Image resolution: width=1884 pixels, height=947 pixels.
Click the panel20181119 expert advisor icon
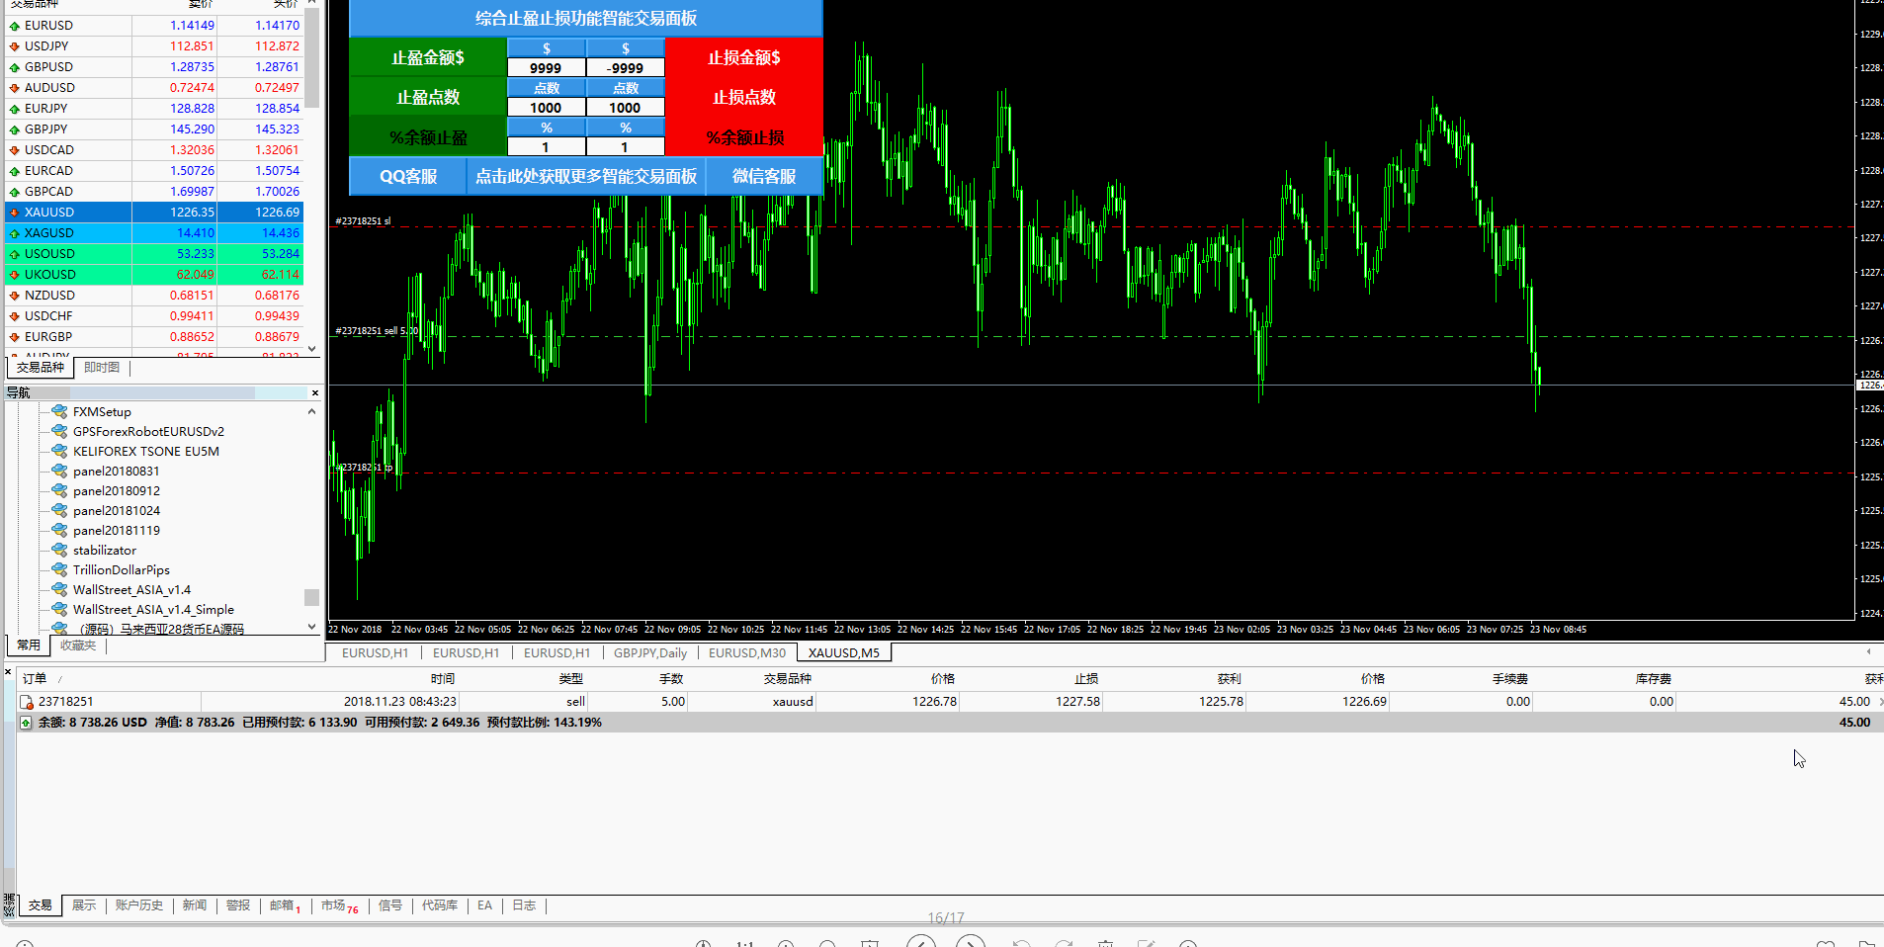[x=59, y=530]
